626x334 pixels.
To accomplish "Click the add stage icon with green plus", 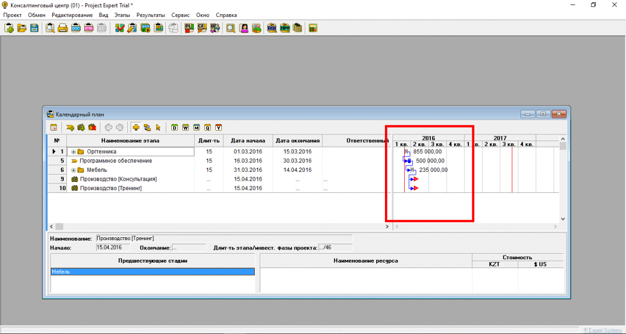I will (71, 127).
